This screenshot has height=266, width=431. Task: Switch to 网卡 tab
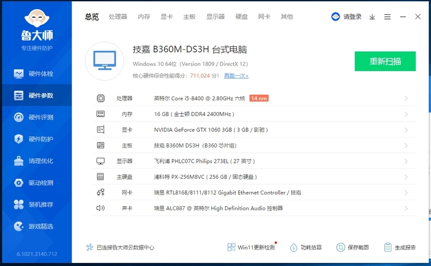click(264, 17)
